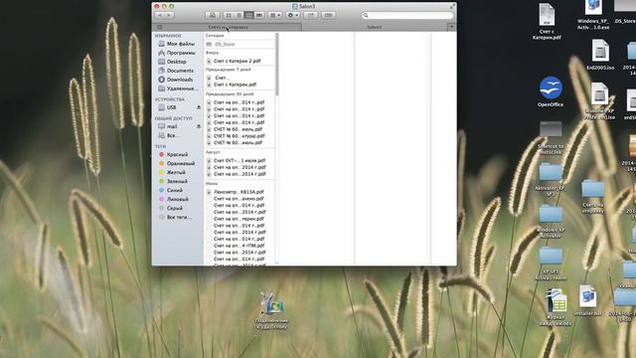The image size is (636, 358).
Task: Select the Shortcut to mstsc.lnk icon
Action: click(x=551, y=137)
